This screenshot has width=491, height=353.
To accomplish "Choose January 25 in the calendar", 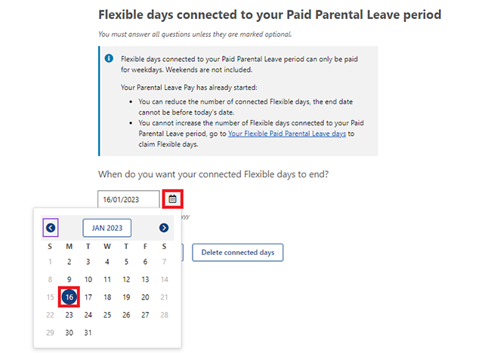I will click(x=107, y=315).
